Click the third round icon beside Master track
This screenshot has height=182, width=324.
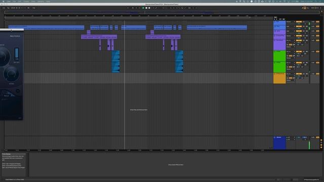tap(321, 145)
